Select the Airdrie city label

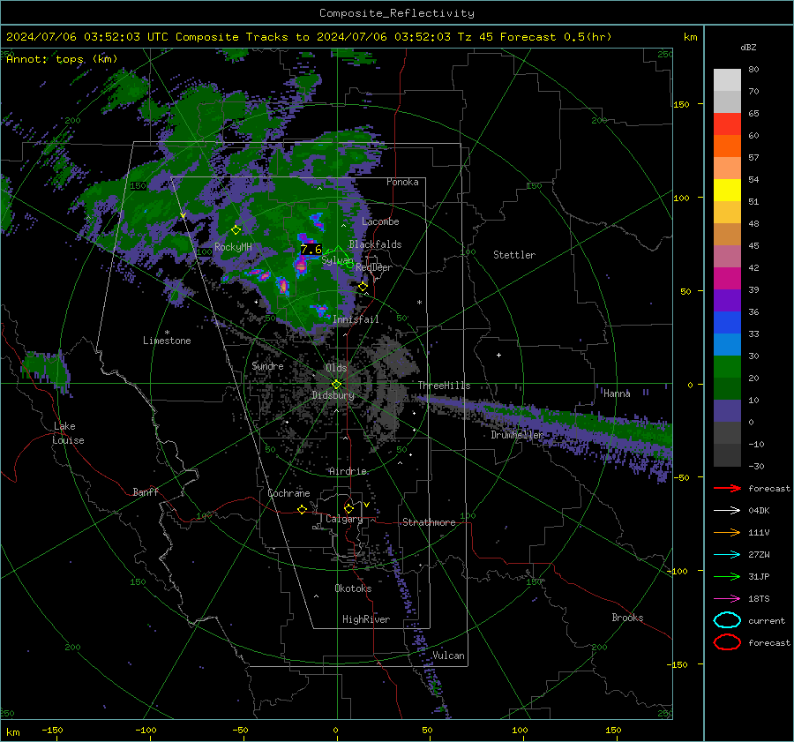coord(348,471)
